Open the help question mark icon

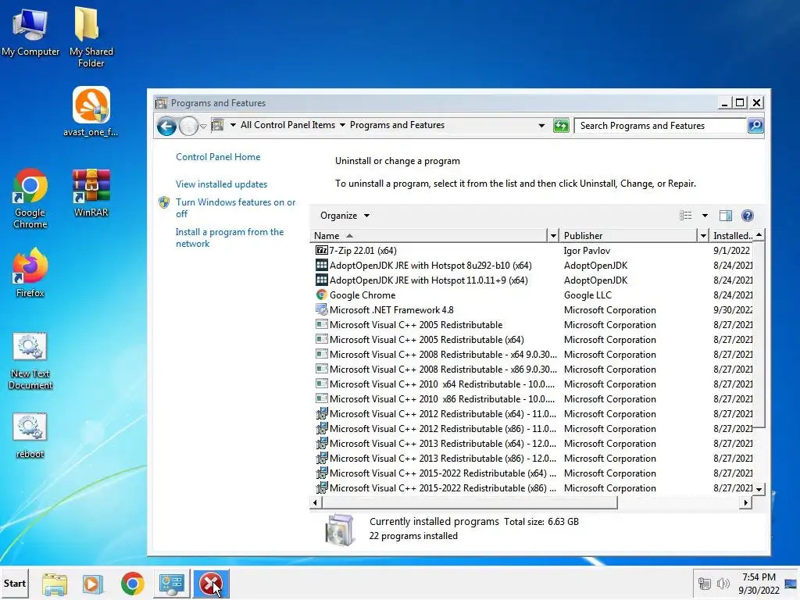coord(748,216)
